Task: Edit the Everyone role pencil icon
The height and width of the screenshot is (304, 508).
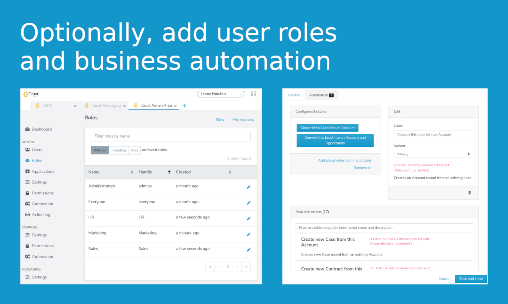Action: coord(248,203)
